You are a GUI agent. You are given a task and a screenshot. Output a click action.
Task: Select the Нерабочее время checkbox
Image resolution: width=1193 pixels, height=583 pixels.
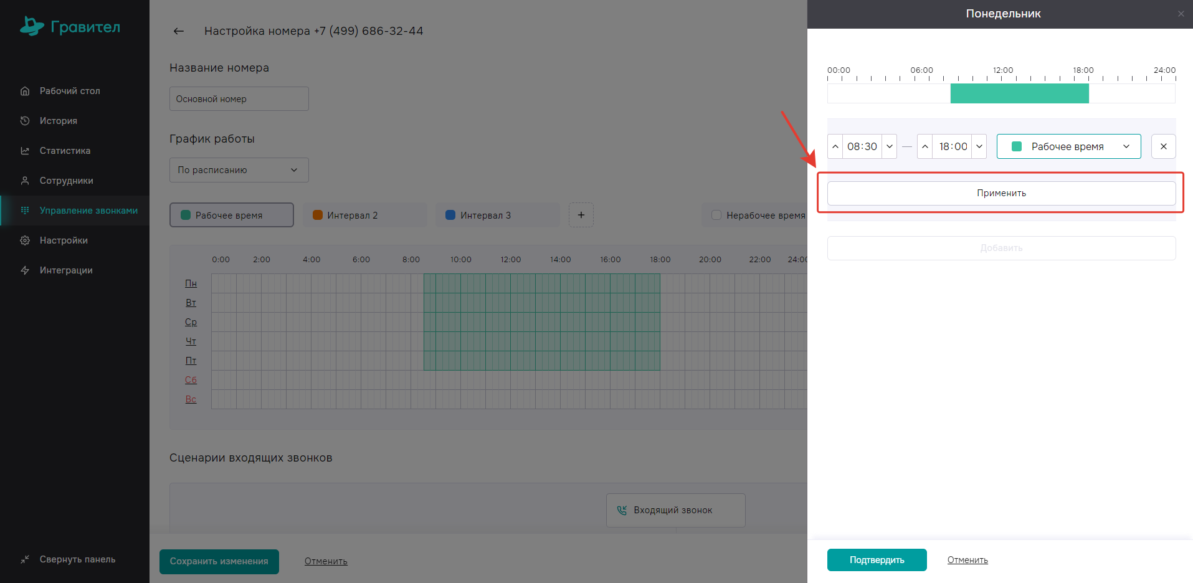[x=716, y=215]
